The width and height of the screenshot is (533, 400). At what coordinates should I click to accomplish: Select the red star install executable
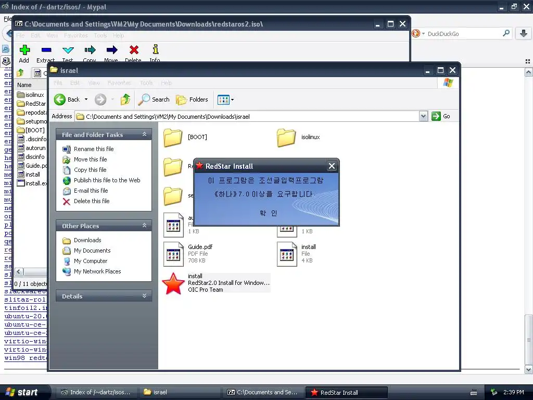173,283
